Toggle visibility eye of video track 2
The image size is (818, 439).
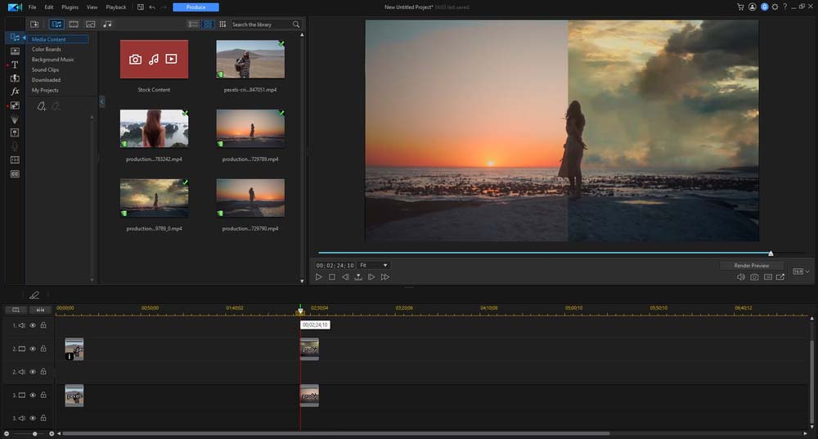coord(33,349)
